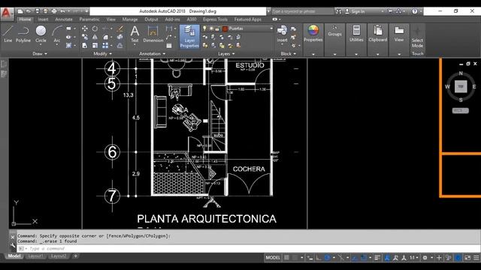
Task: Open the Groups panel
Action: [334, 31]
